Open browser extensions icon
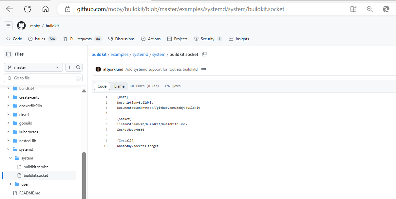The width and height of the screenshot is (396, 199). pyautogui.click(x=353, y=9)
